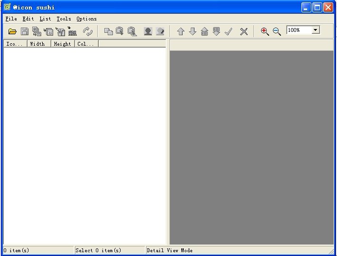Viewport: 337px width, 256px height.
Task: Open the Edit menu
Action: pos(28,19)
